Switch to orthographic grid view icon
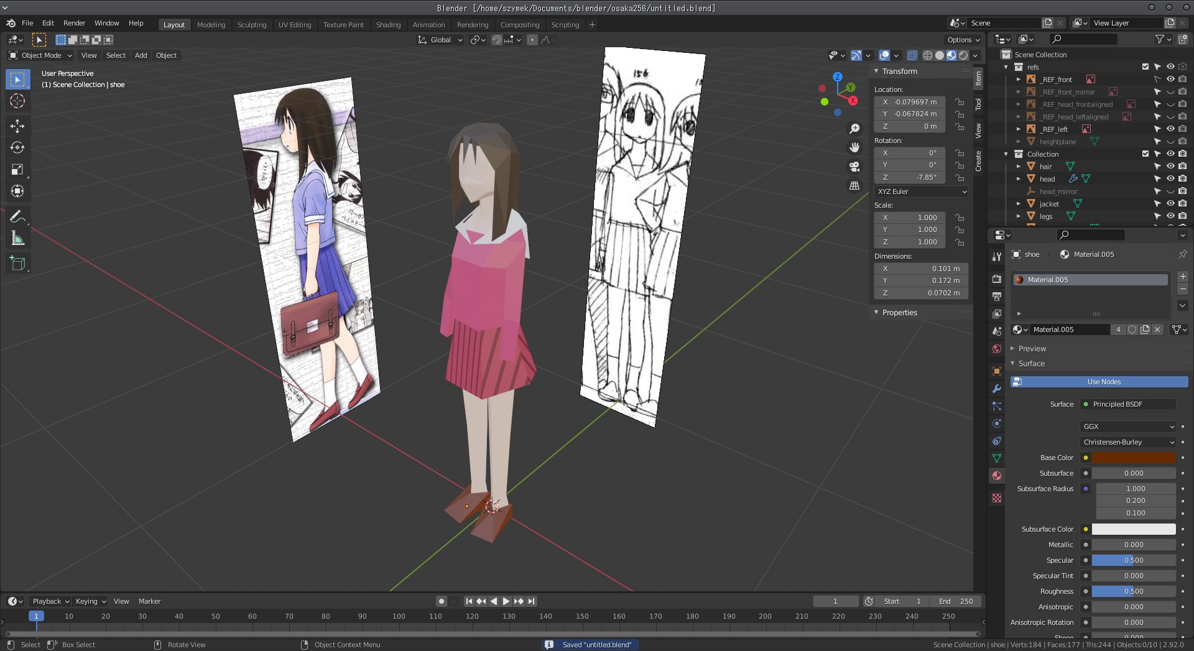Image resolution: width=1194 pixels, height=651 pixels. tap(854, 186)
